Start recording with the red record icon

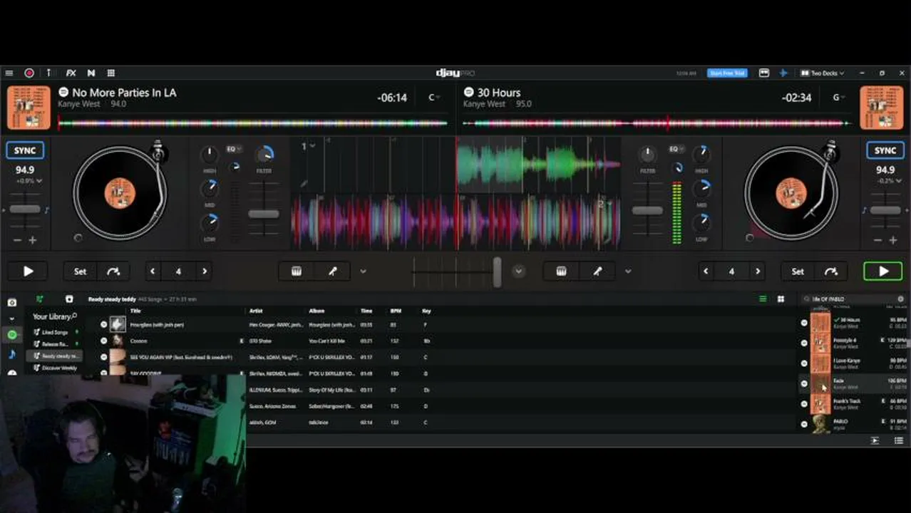point(29,73)
